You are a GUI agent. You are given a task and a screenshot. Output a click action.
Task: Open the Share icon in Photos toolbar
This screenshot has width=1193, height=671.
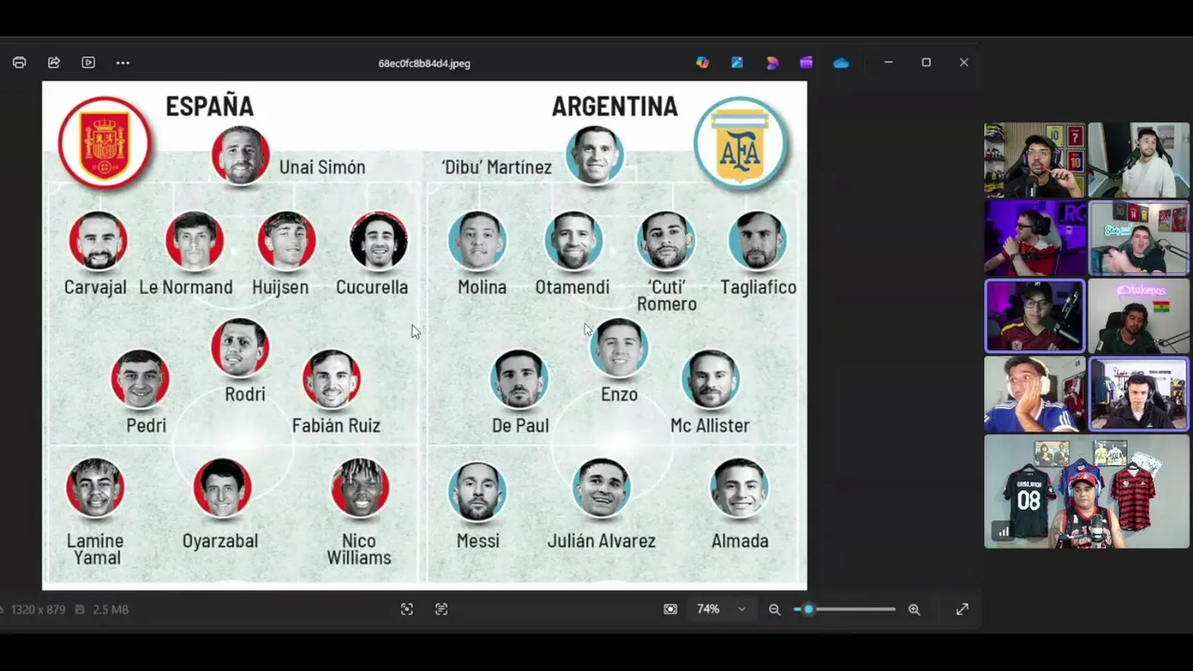pos(54,62)
